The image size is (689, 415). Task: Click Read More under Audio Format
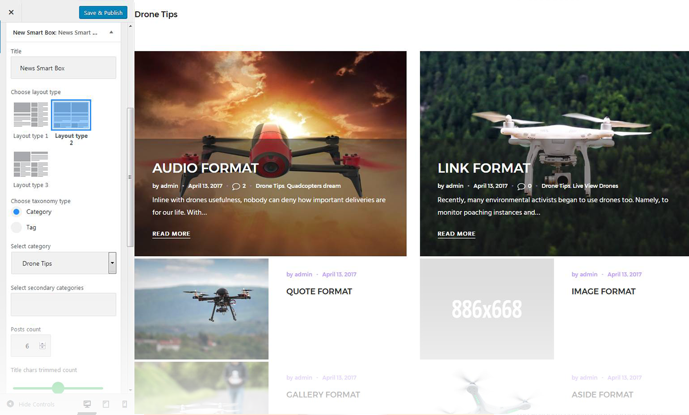click(171, 234)
